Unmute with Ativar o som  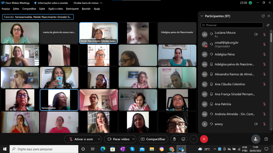pyautogui.click(x=81, y=139)
